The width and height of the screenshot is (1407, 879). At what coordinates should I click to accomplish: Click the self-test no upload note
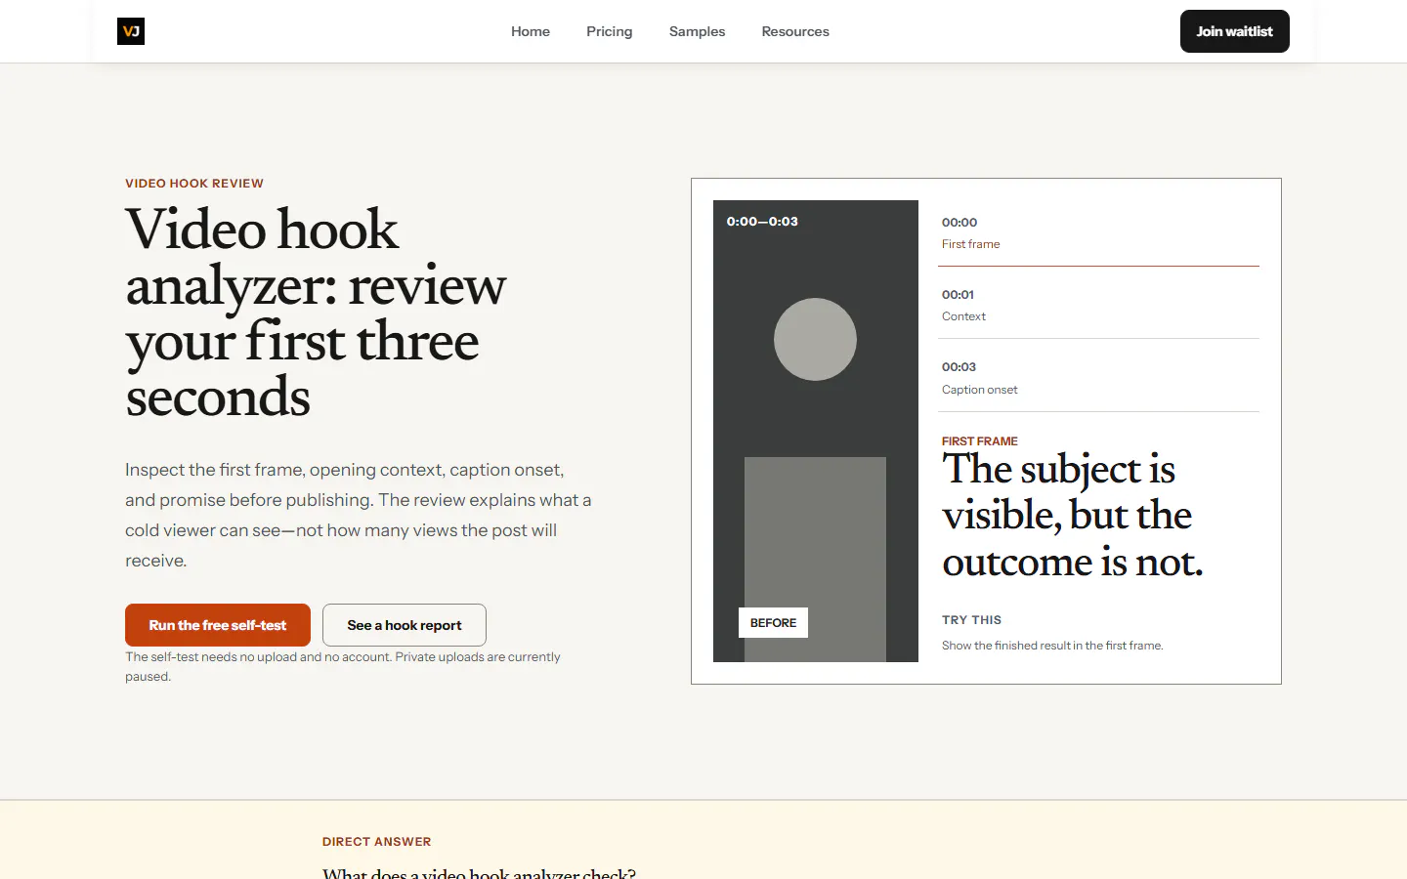[x=343, y=666]
